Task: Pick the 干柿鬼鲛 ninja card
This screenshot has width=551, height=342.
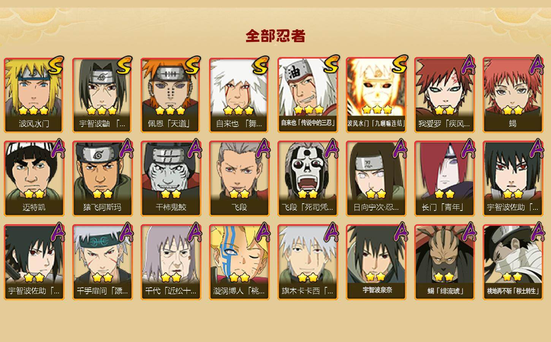Action: (171, 179)
